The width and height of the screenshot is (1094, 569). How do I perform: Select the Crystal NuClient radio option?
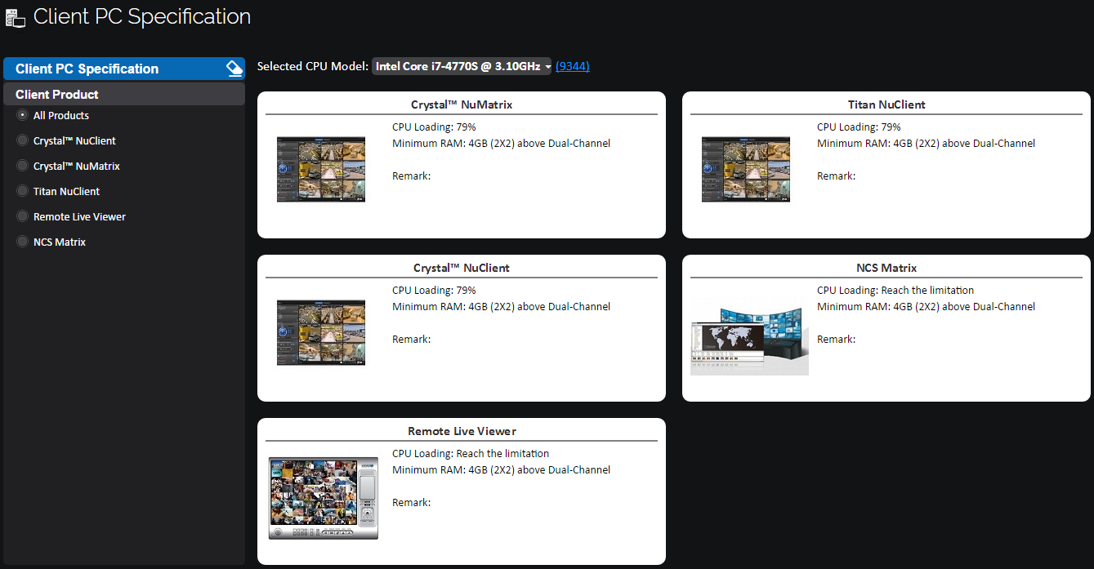pos(23,140)
